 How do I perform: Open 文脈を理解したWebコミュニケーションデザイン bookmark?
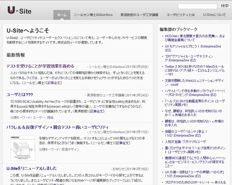[195, 83]
